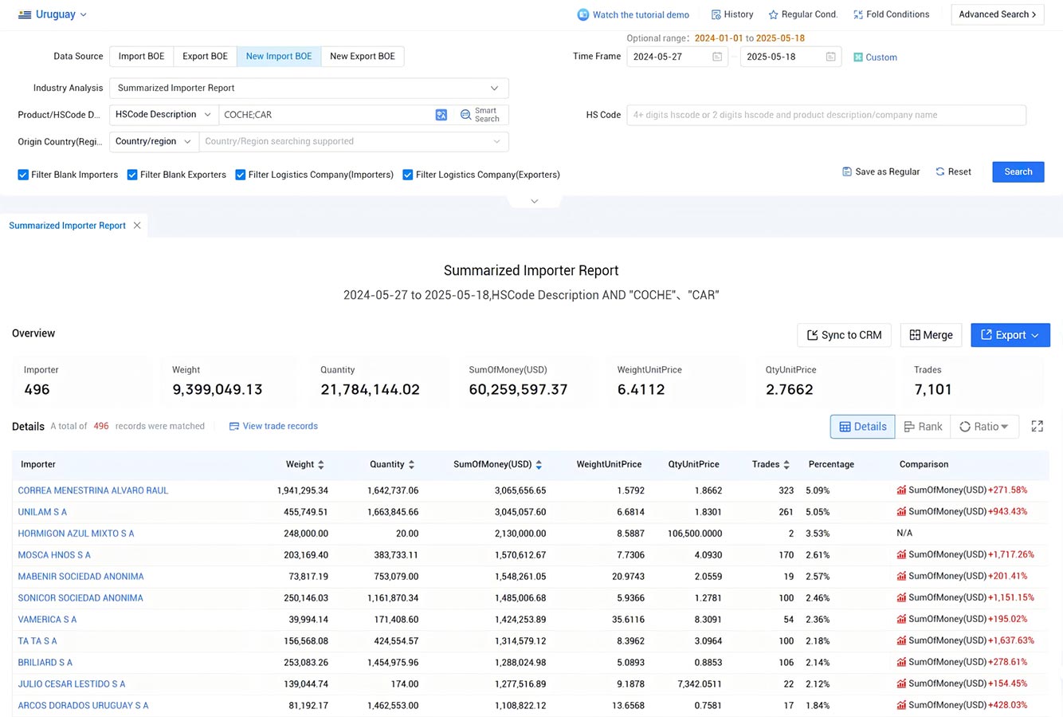Click the translate icon in the COCHE;CAR field

click(441, 115)
